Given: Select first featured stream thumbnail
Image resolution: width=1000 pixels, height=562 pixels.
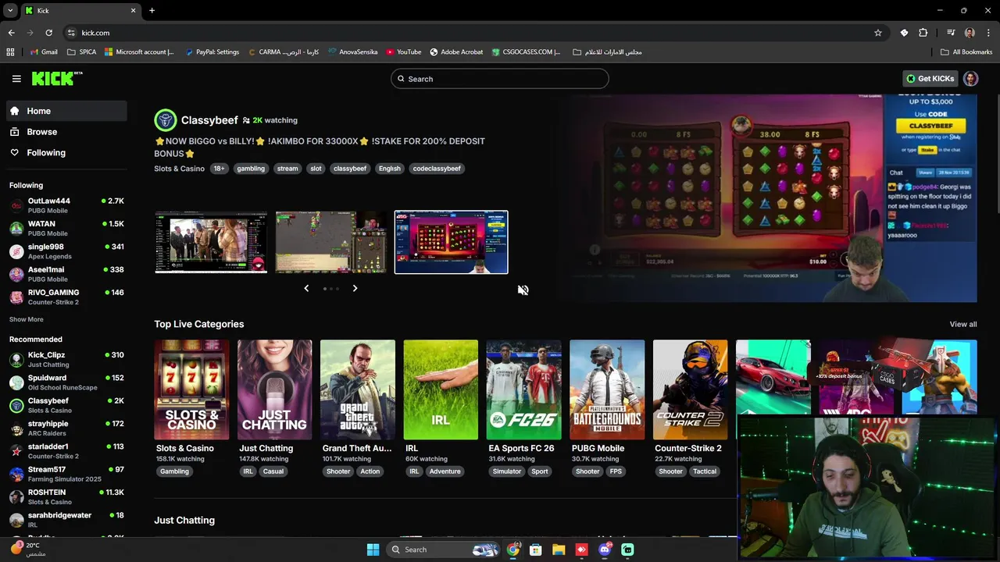Looking at the screenshot, I should pyautogui.click(x=211, y=242).
